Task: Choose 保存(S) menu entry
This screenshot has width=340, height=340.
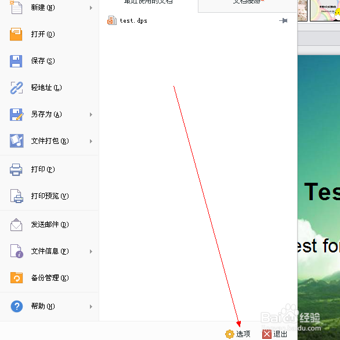Action: coord(49,61)
